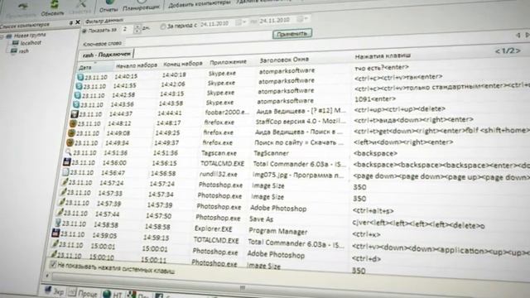Switch to the HT bottom tab
Viewport: 530px width, 298px height.
tap(113, 295)
